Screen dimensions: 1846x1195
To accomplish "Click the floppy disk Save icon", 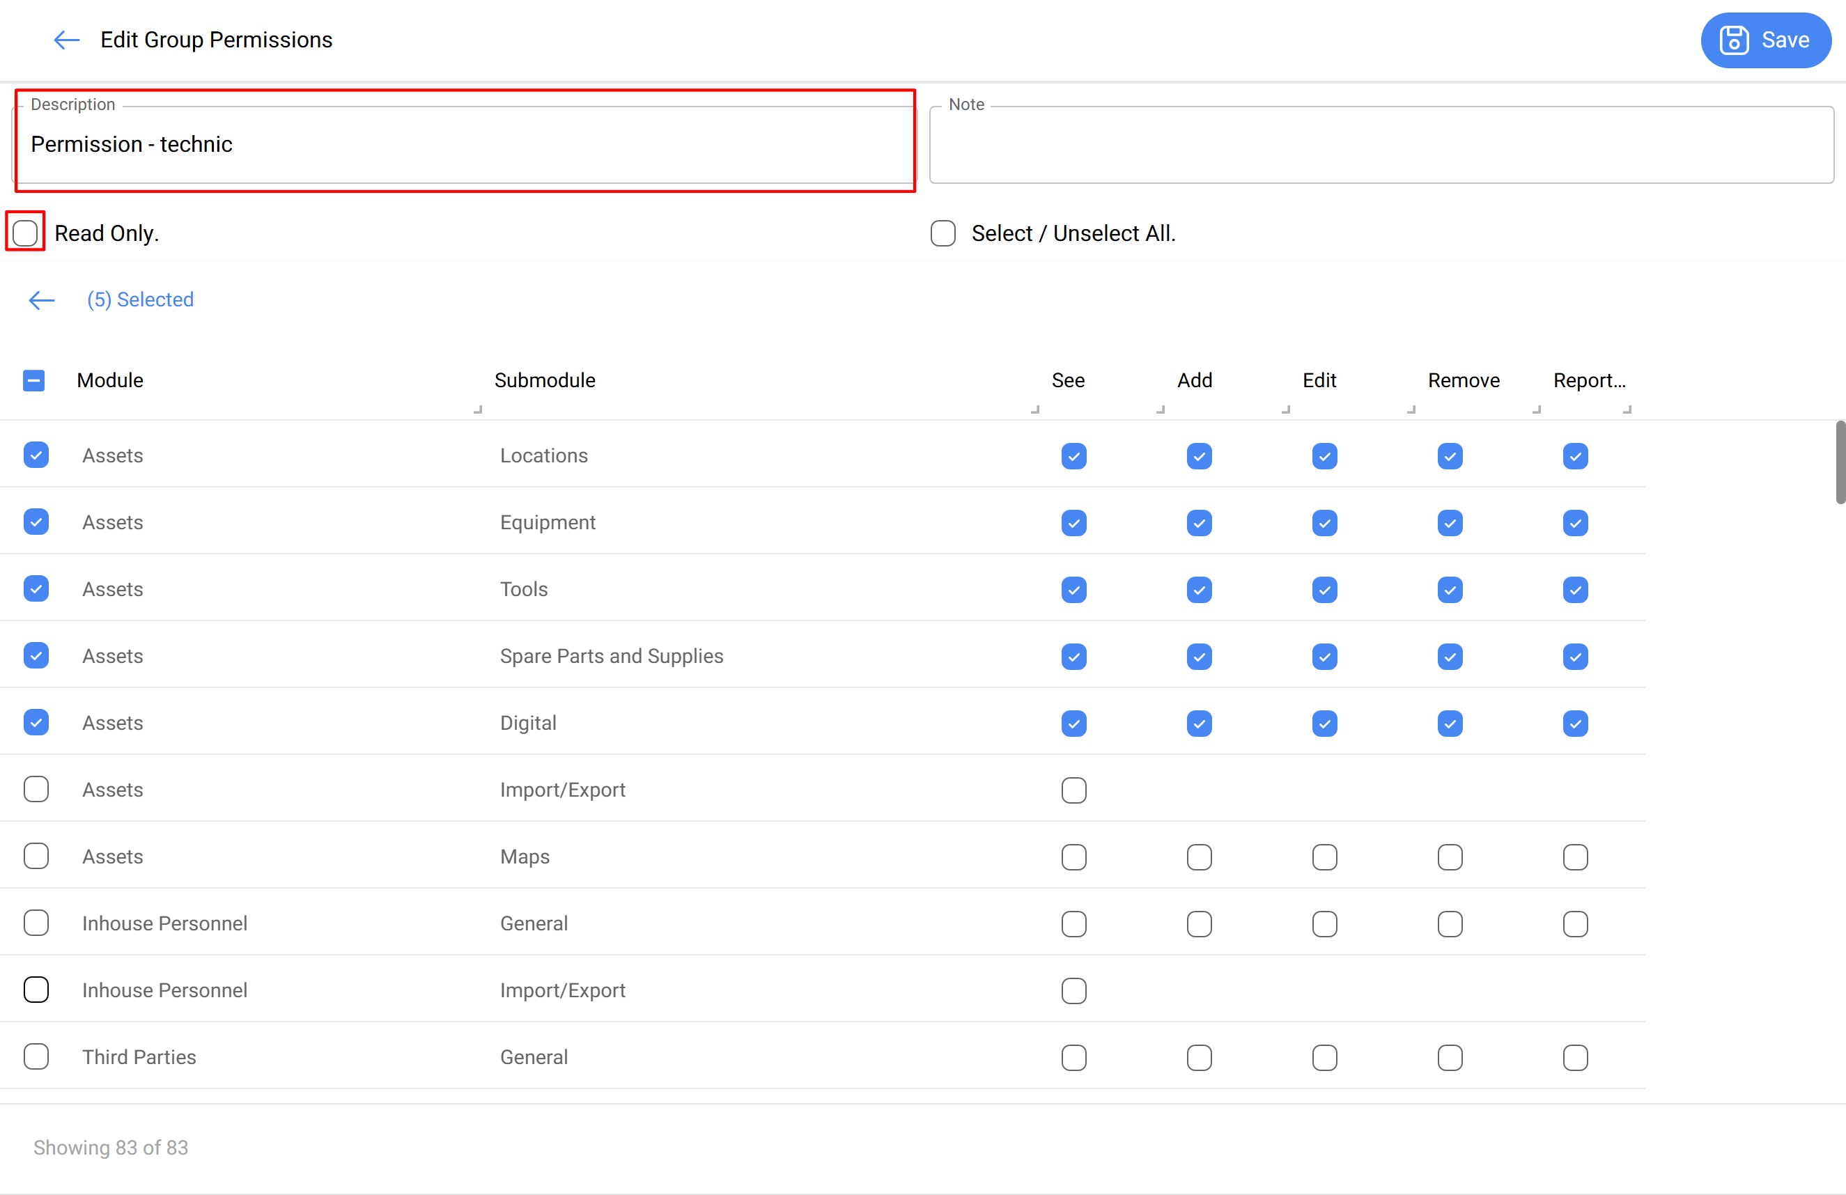I will click(x=1734, y=40).
